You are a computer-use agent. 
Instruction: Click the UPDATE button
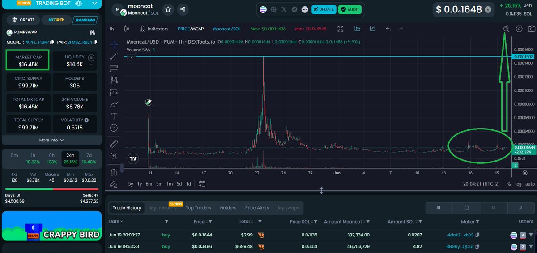click(324, 9)
